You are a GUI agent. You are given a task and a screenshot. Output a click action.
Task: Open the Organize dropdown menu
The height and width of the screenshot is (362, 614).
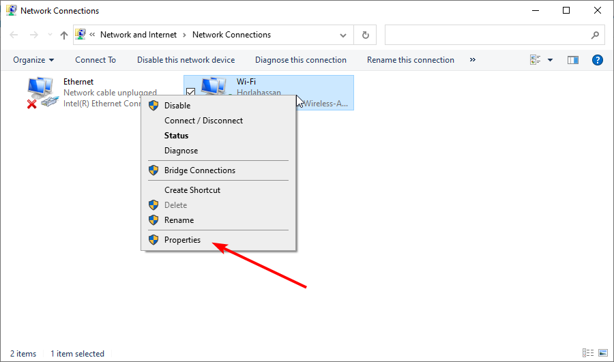33,60
